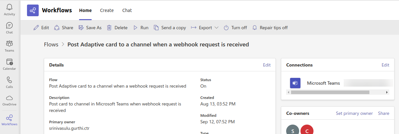Open Calls in the sidebar

(9, 82)
